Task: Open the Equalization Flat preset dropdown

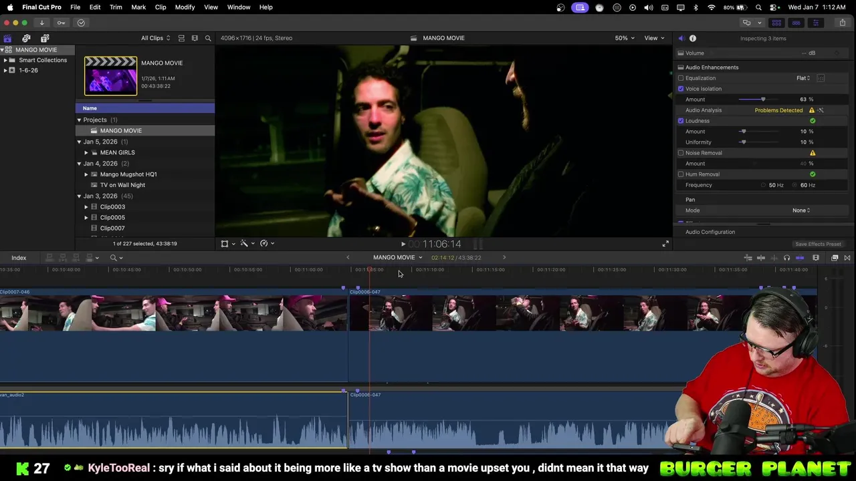Action: coord(803,78)
